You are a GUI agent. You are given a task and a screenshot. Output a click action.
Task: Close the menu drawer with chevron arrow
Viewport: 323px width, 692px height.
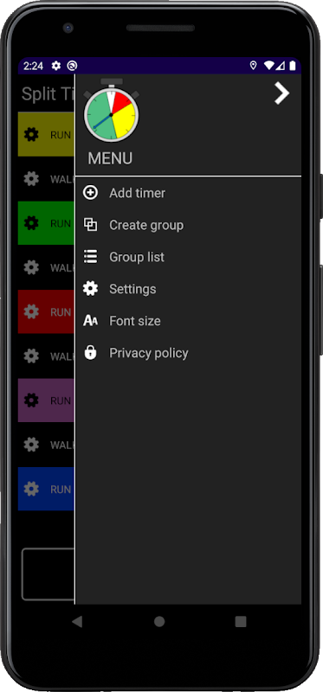click(x=281, y=93)
